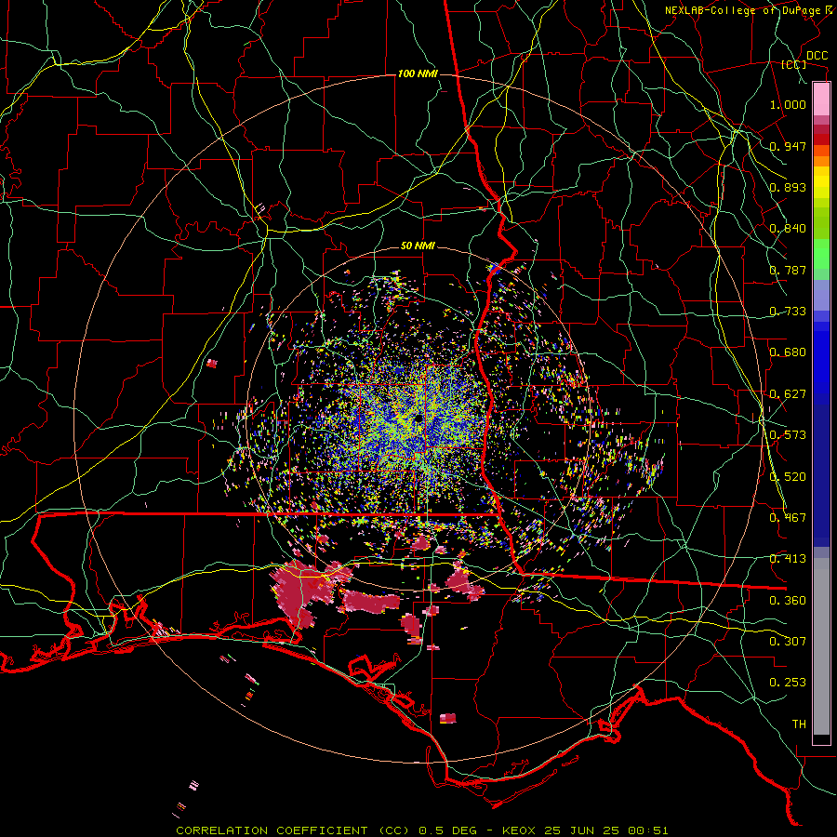Click the radar site center dot

[x=418, y=419]
